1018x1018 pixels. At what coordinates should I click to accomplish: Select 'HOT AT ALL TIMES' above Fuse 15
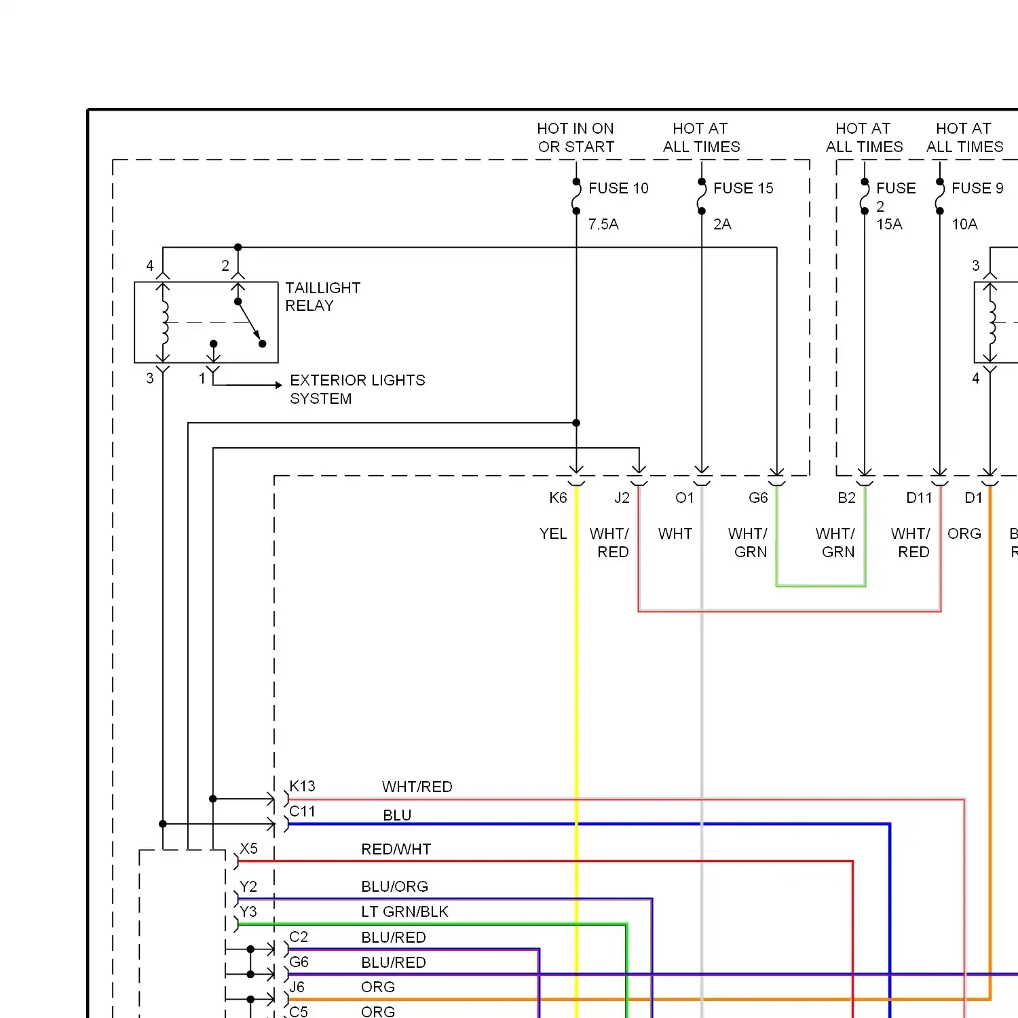(701, 138)
